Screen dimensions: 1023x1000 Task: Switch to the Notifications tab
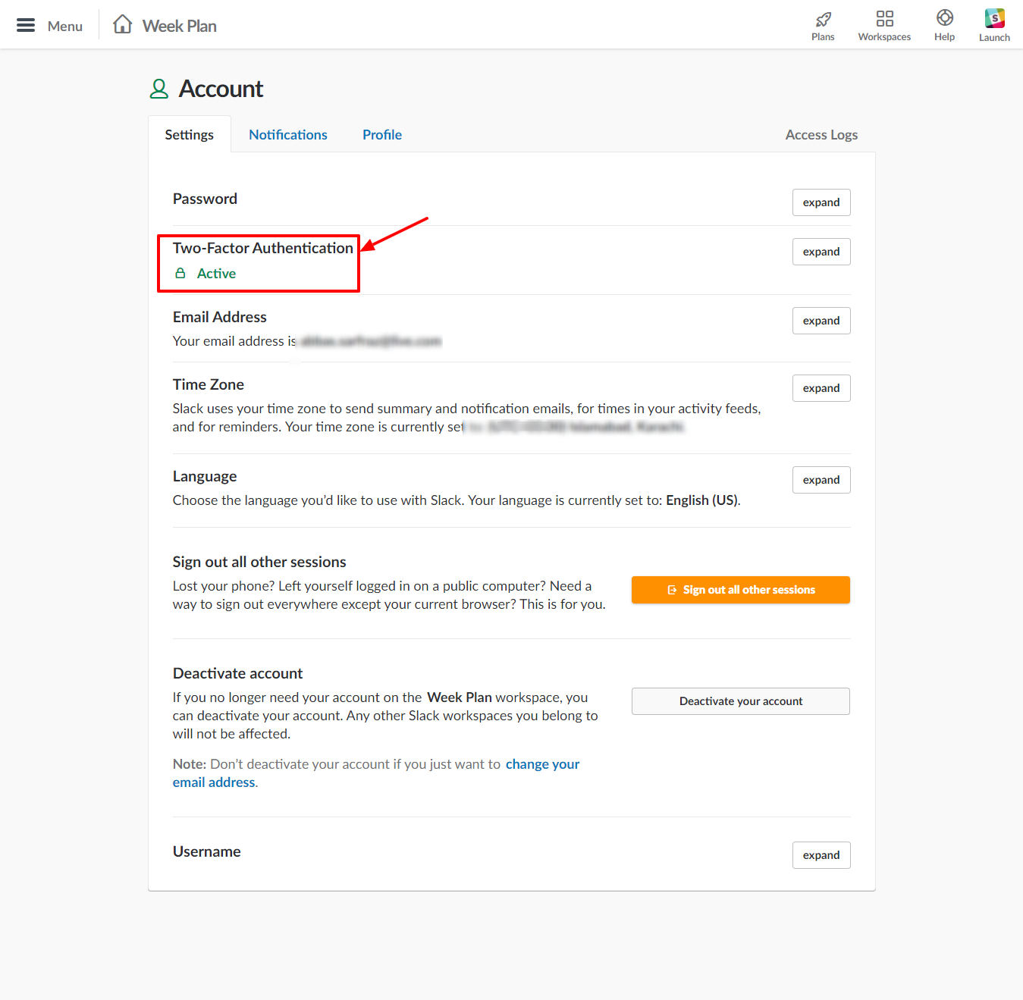point(288,134)
